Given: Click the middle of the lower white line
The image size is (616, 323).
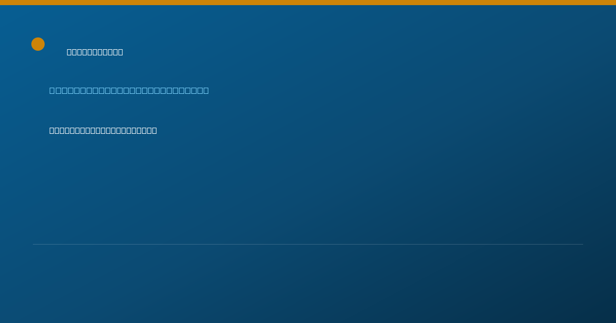Looking at the screenshot, I should [103, 131].
